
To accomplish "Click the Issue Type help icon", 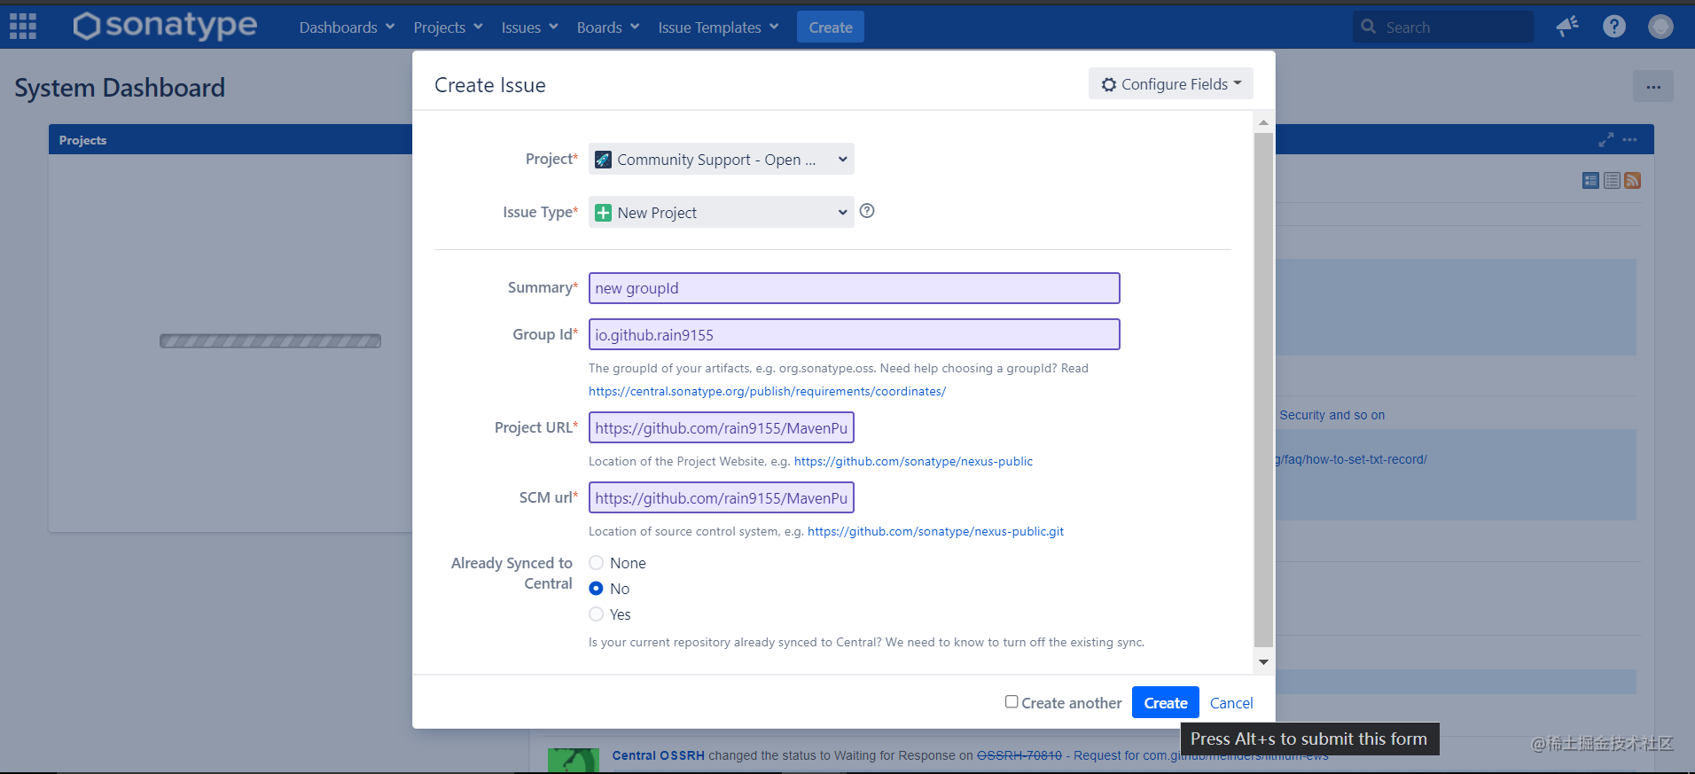I will (x=867, y=211).
